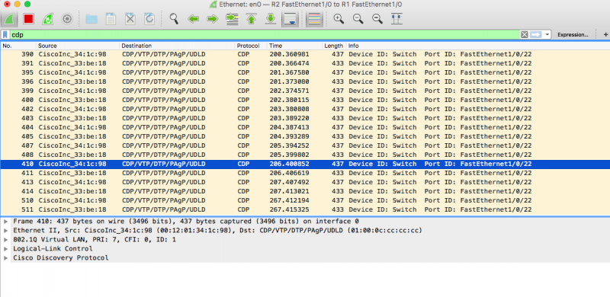Open the filter bookmark icon
This screenshot has height=297, width=610.
point(5,34)
